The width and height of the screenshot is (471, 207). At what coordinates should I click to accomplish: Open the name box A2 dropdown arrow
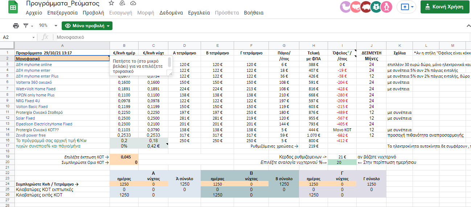pyautogui.click(x=34, y=37)
